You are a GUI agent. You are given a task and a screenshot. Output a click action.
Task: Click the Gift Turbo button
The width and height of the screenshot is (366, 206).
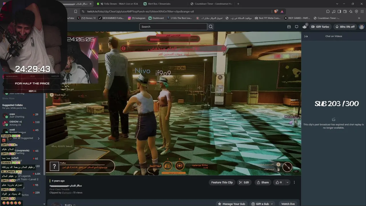click(320, 27)
